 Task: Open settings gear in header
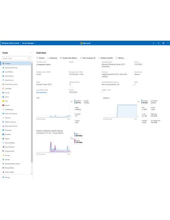163,43
